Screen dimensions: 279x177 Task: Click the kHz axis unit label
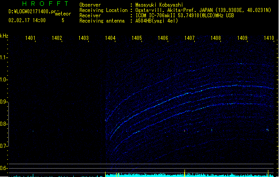pos(4,36)
